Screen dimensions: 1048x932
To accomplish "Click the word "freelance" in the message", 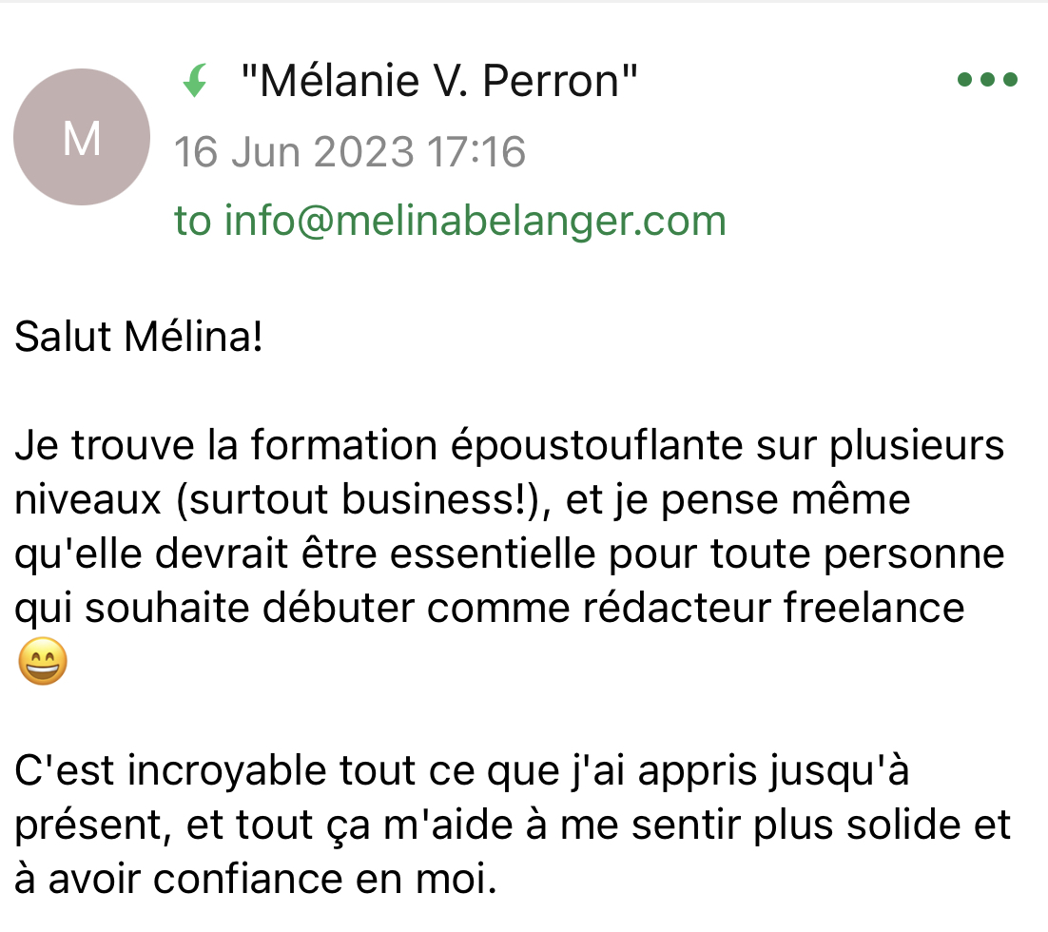I will coord(873,609).
